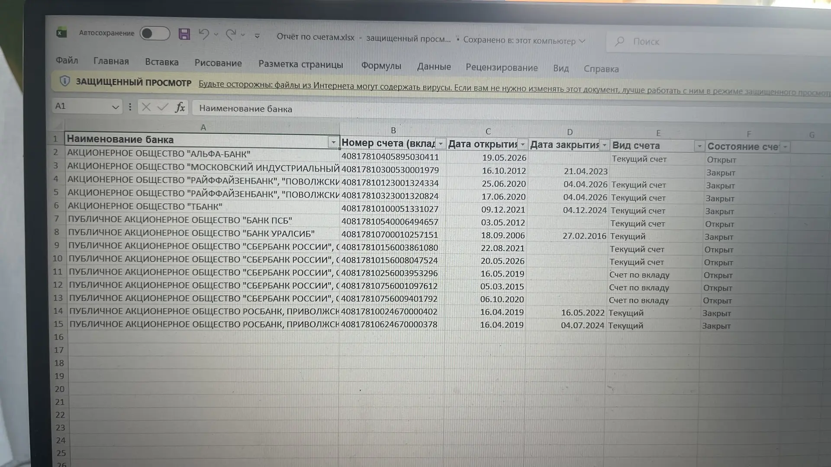Open the filter dropdown for 'Состояние счета'
The image size is (831, 467).
coord(785,147)
